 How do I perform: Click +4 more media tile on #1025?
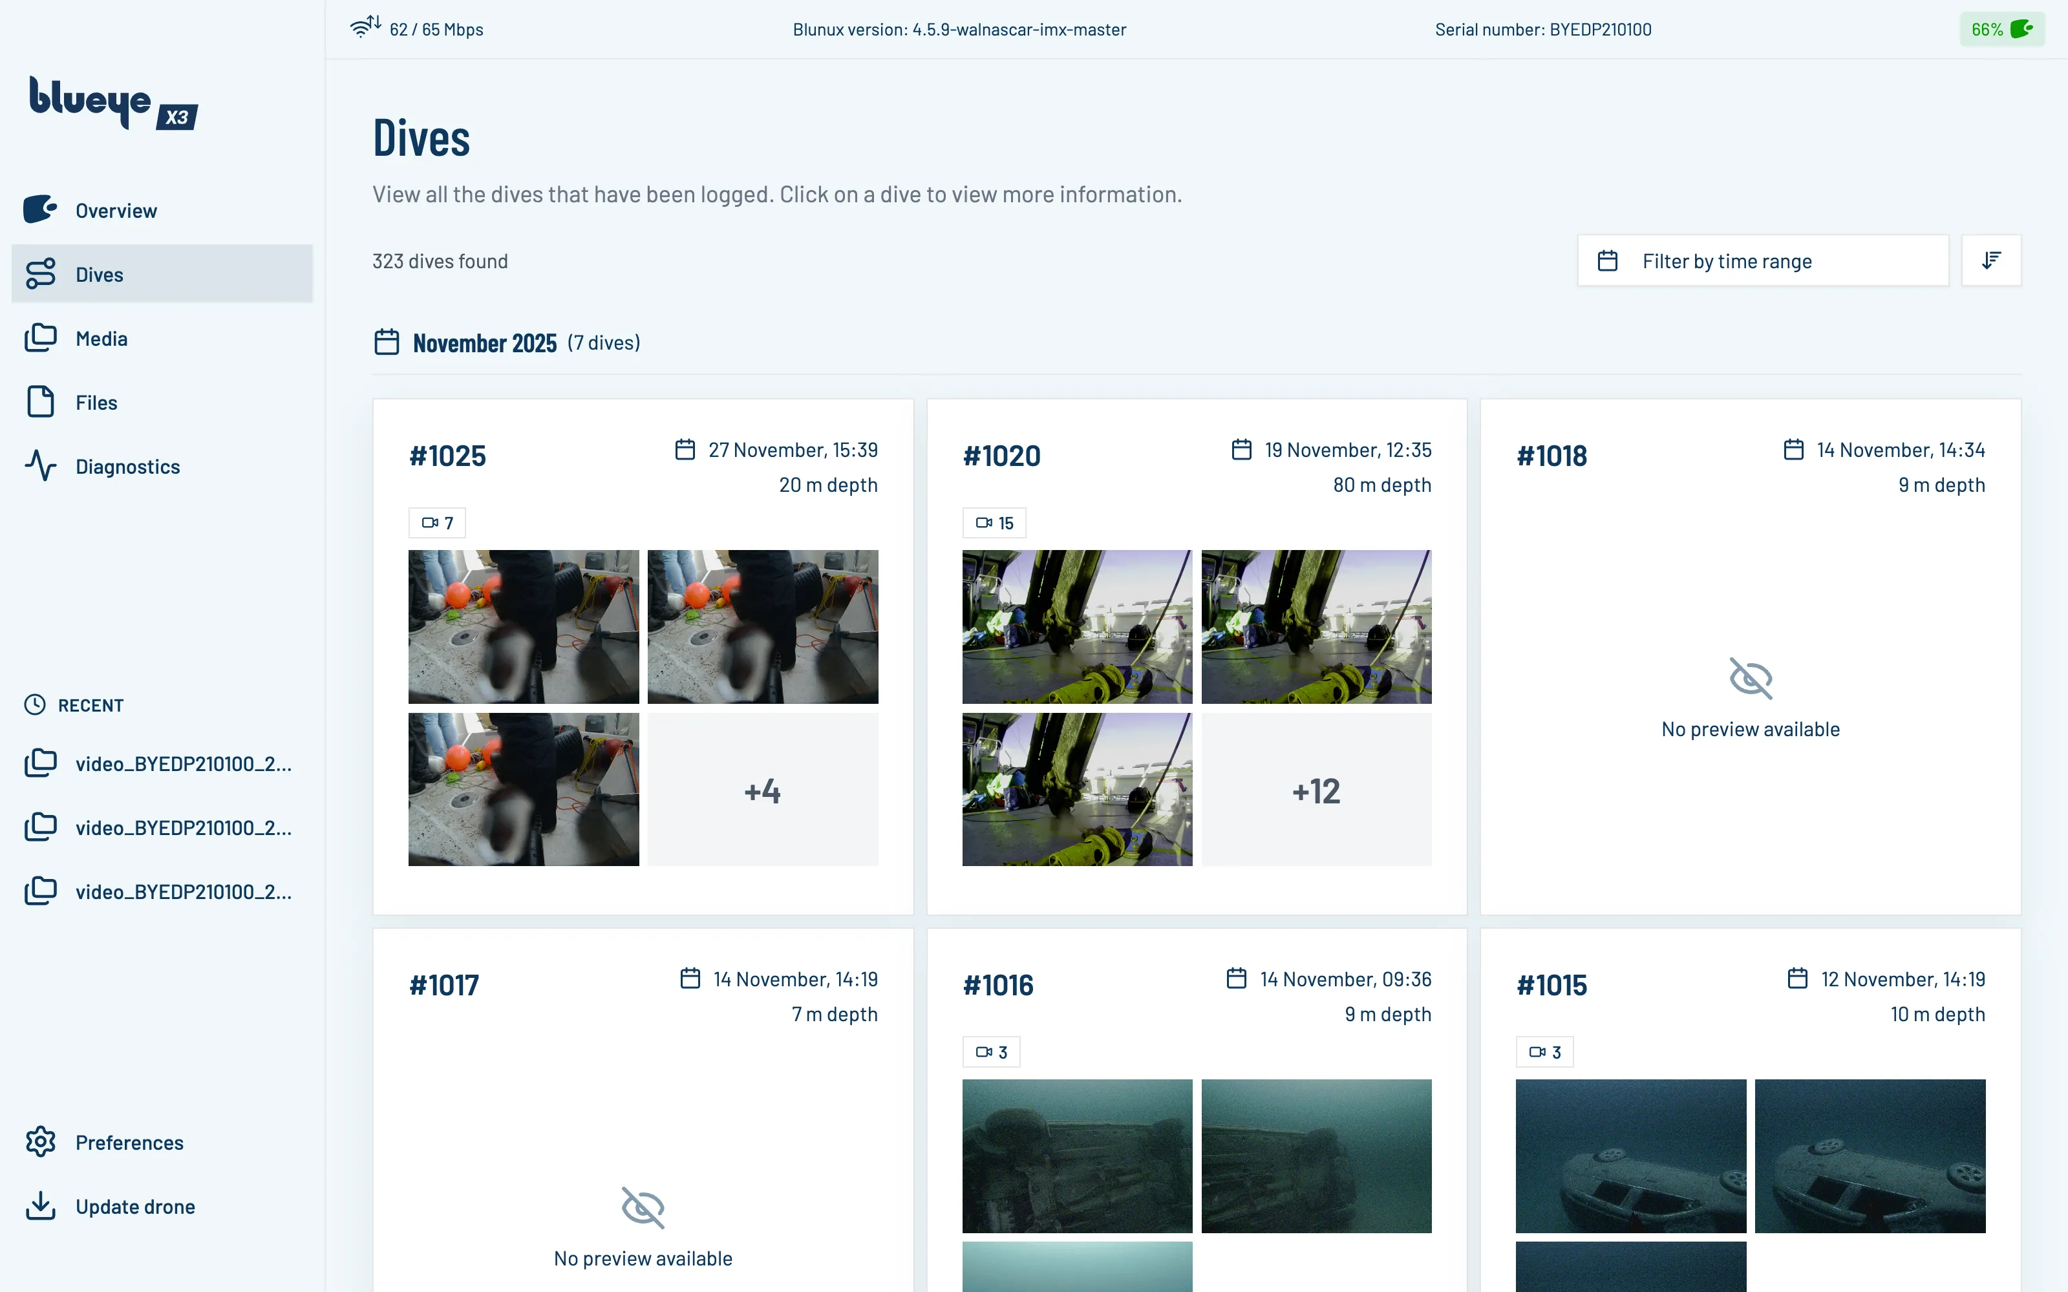pos(762,790)
